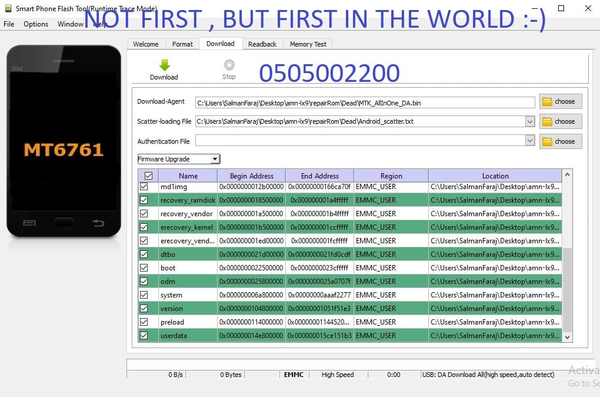Uncheck the recovery_ramdisk checkbox
The image size is (600, 397).
pyautogui.click(x=144, y=200)
